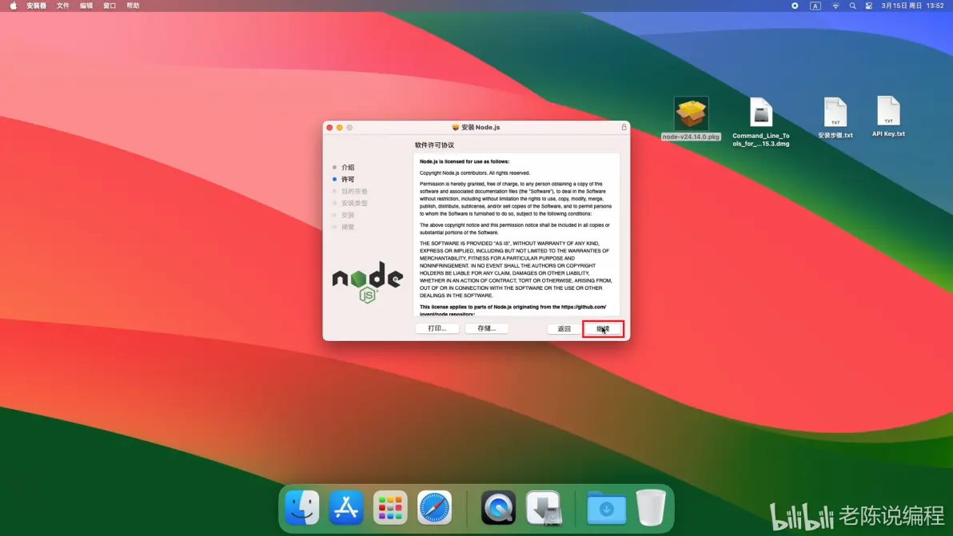
Task: Click the 软件许可协议 heading
Action: (435, 145)
